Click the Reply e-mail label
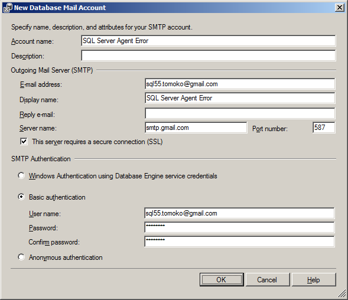This screenshot has height=300, width=348. click(37, 115)
